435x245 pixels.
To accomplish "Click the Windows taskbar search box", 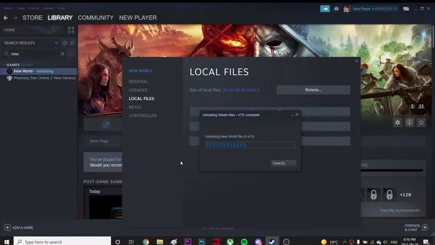I will click(x=62, y=242).
